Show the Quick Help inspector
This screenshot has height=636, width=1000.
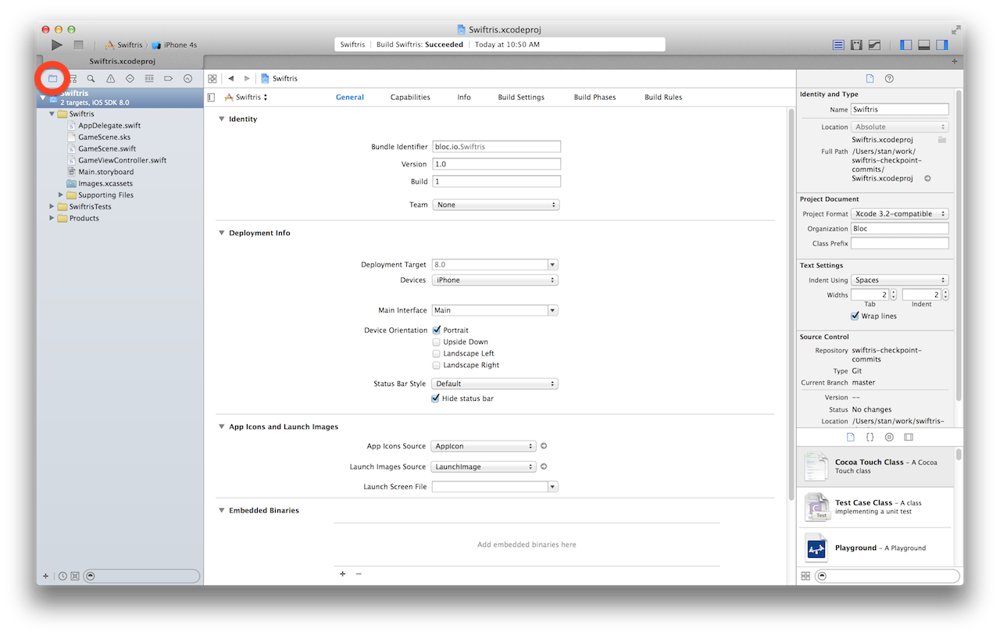pos(889,79)
